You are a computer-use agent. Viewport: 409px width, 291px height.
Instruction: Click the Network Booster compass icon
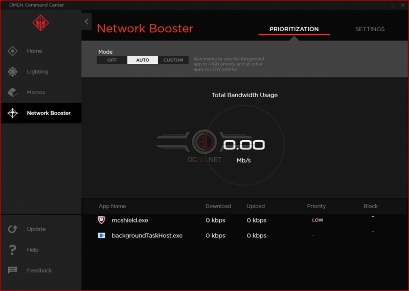tap(12, 113)
